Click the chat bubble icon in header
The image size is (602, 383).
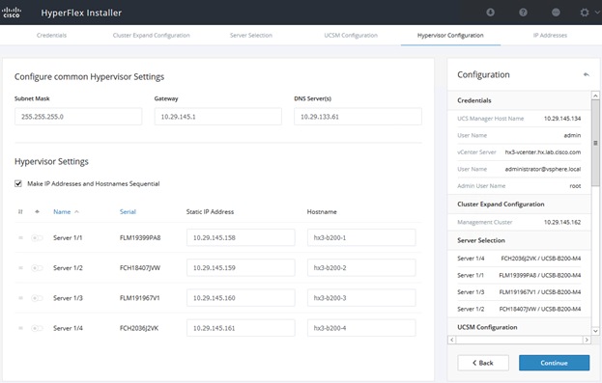tap(556, 13)
